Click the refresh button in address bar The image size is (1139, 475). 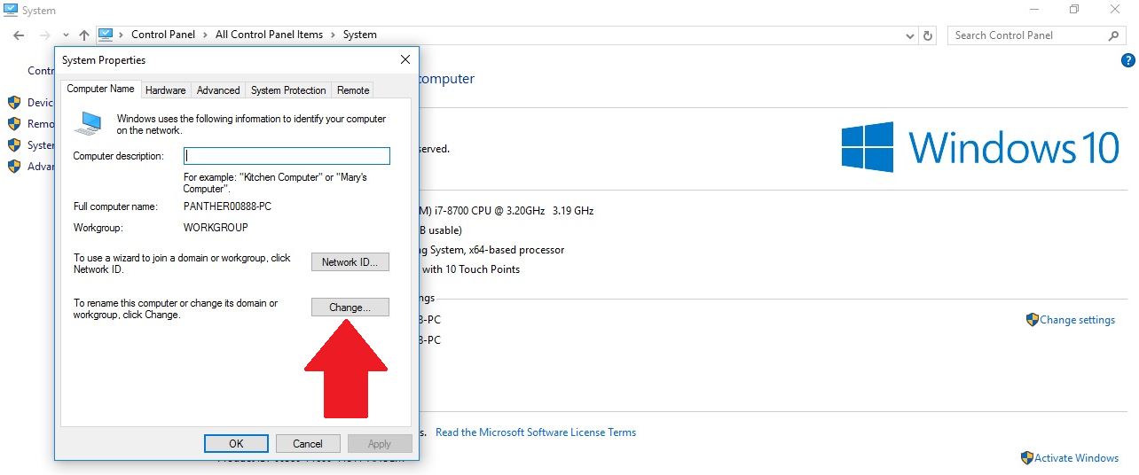tap(928, 35)
